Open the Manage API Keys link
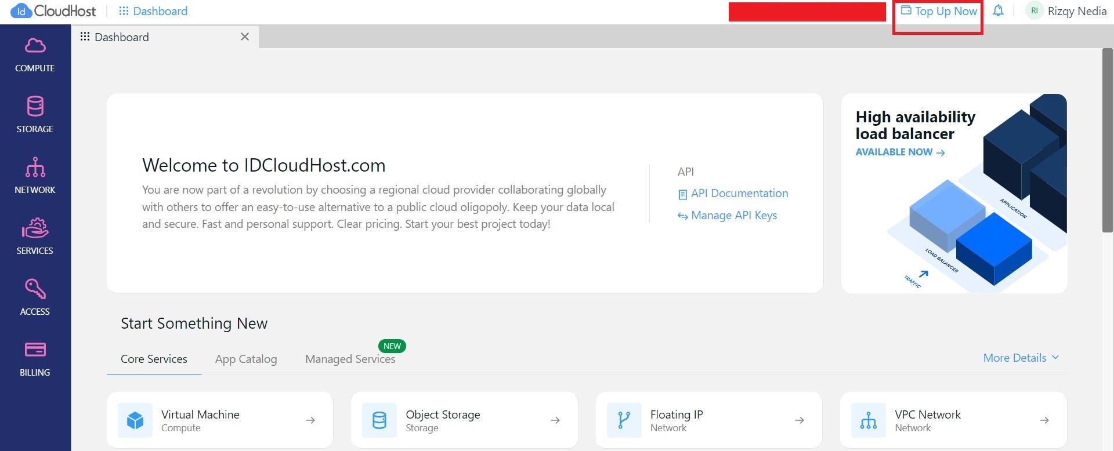This screenshot has height=451, width=1114. pos(727,216)
